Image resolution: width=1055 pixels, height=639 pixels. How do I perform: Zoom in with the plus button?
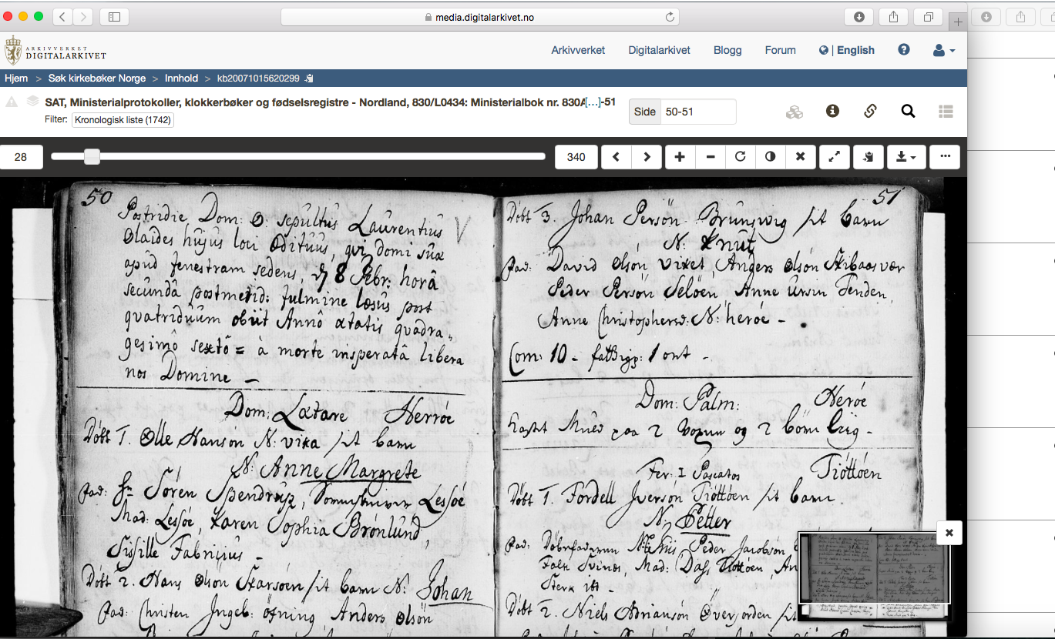pyautogui.click(x=680, y=157)
